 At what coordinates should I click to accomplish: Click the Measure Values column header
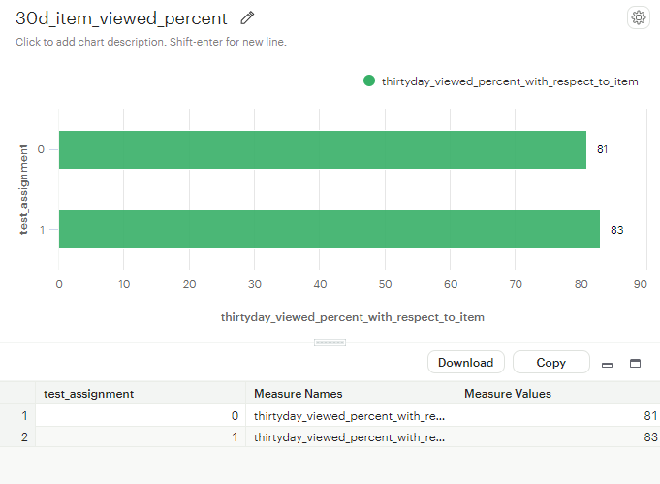coord(510,393)
